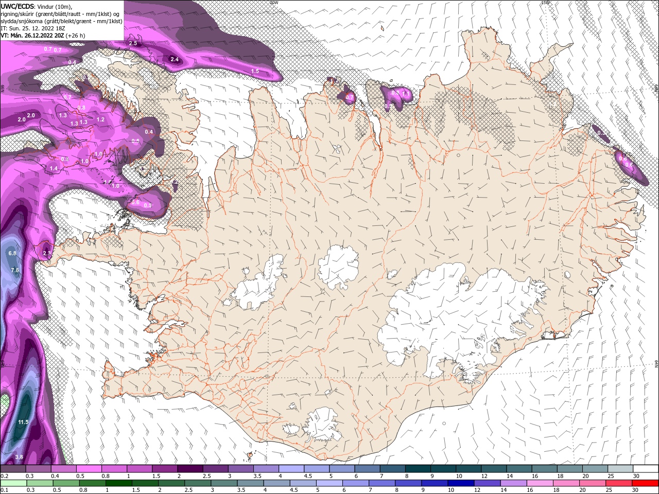Click the 2.5 snowfall value on the map
This screenshot has width=659, height=494.
click(x=133, y=43)
